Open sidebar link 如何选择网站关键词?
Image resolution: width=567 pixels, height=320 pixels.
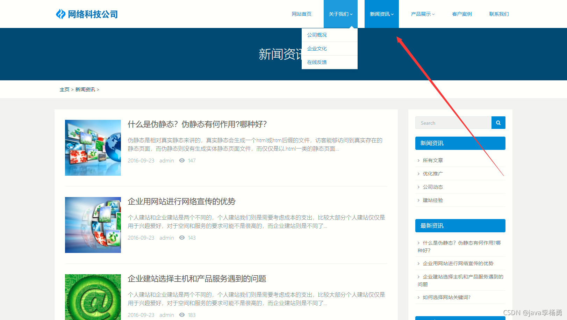point(446,297)
